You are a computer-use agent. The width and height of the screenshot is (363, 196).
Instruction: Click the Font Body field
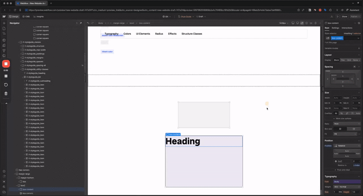pos(347,181)
